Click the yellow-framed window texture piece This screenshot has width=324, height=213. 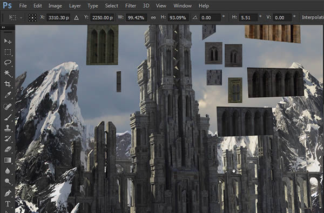[x=235, y=90]
